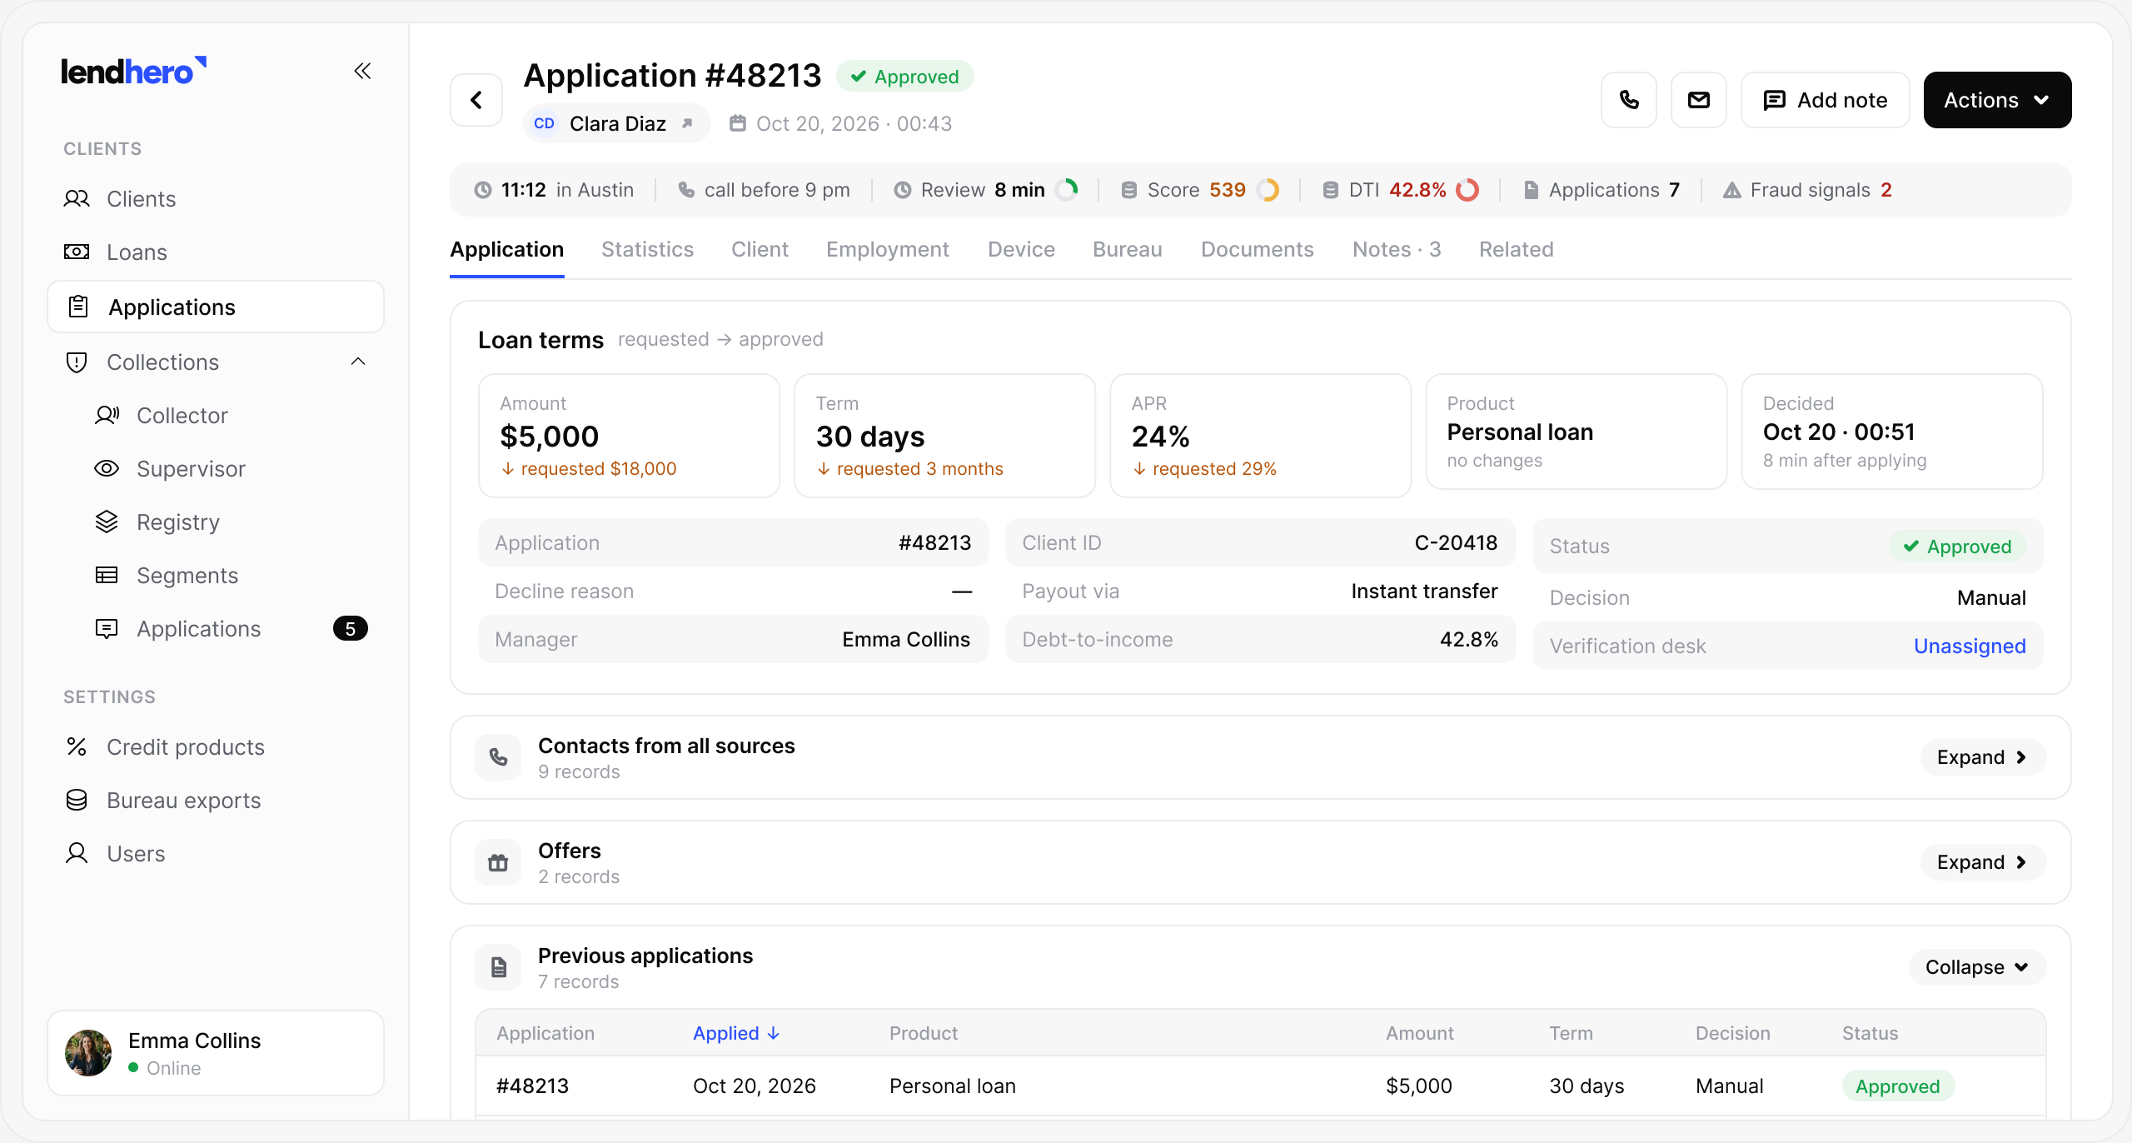The height and width of the screenshot is (1143, 2132).
Task: Click the APR 24% card
Action: click(x=1260, y=435)
